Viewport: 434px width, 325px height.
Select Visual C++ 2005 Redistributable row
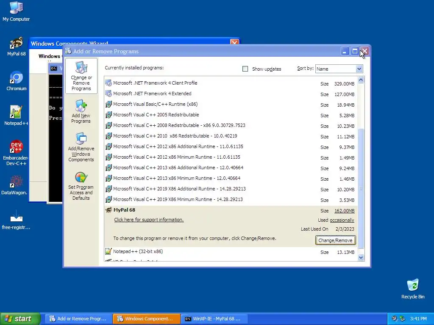coord(231,115)
